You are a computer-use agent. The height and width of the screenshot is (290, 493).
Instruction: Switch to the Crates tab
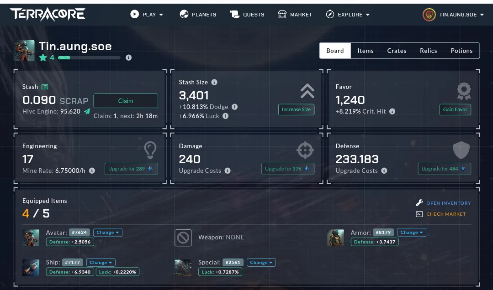pos(397,51)
